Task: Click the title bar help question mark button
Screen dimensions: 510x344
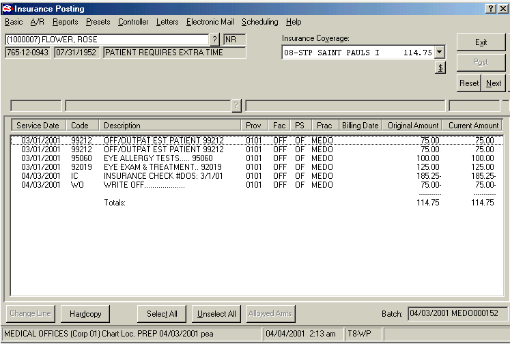Action: pos(490,9)
